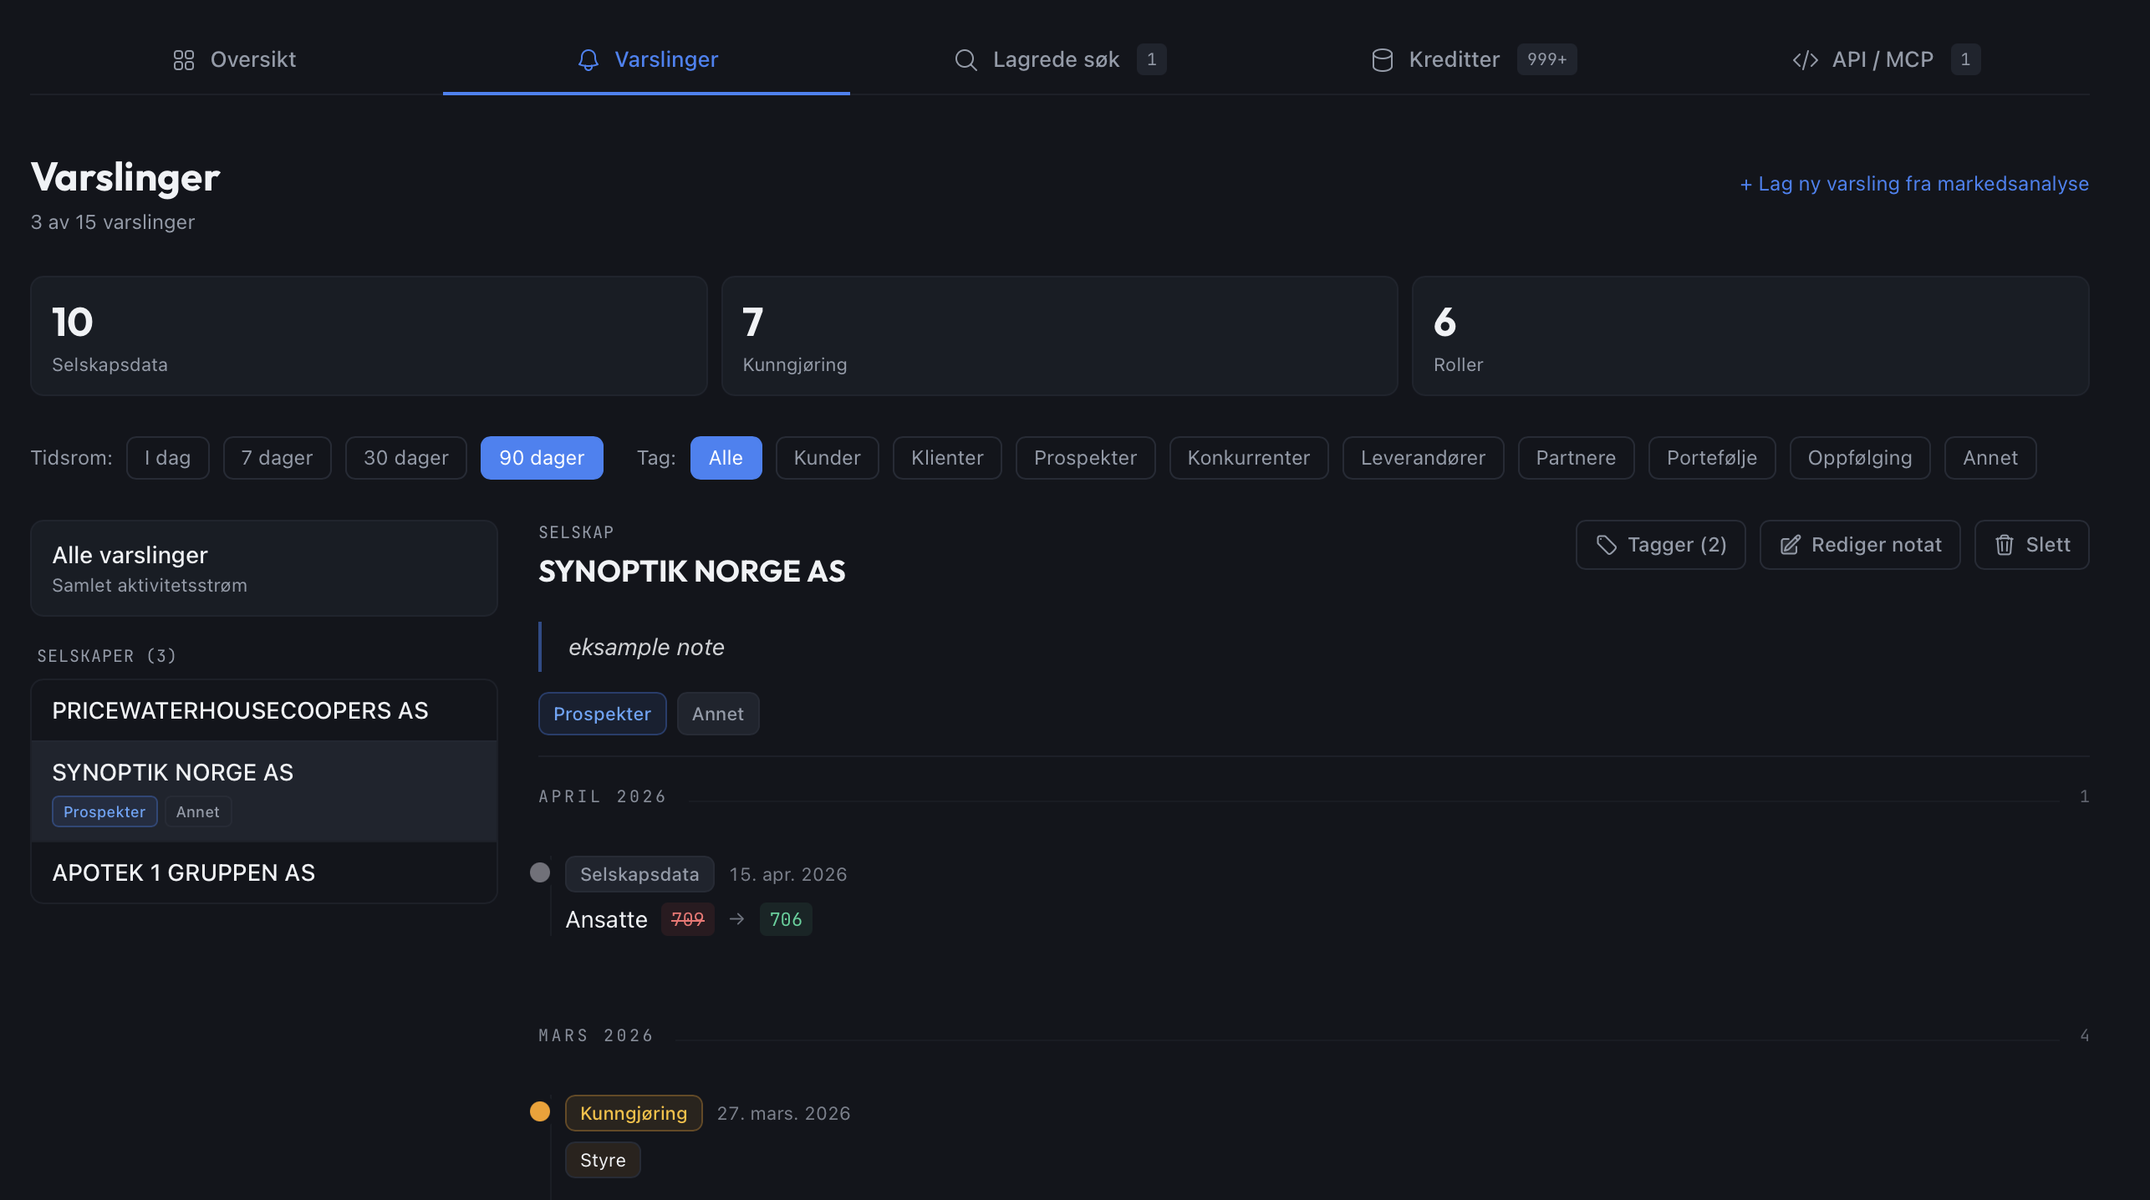Switch to the Oversikt tab

[x=235, y=59]
